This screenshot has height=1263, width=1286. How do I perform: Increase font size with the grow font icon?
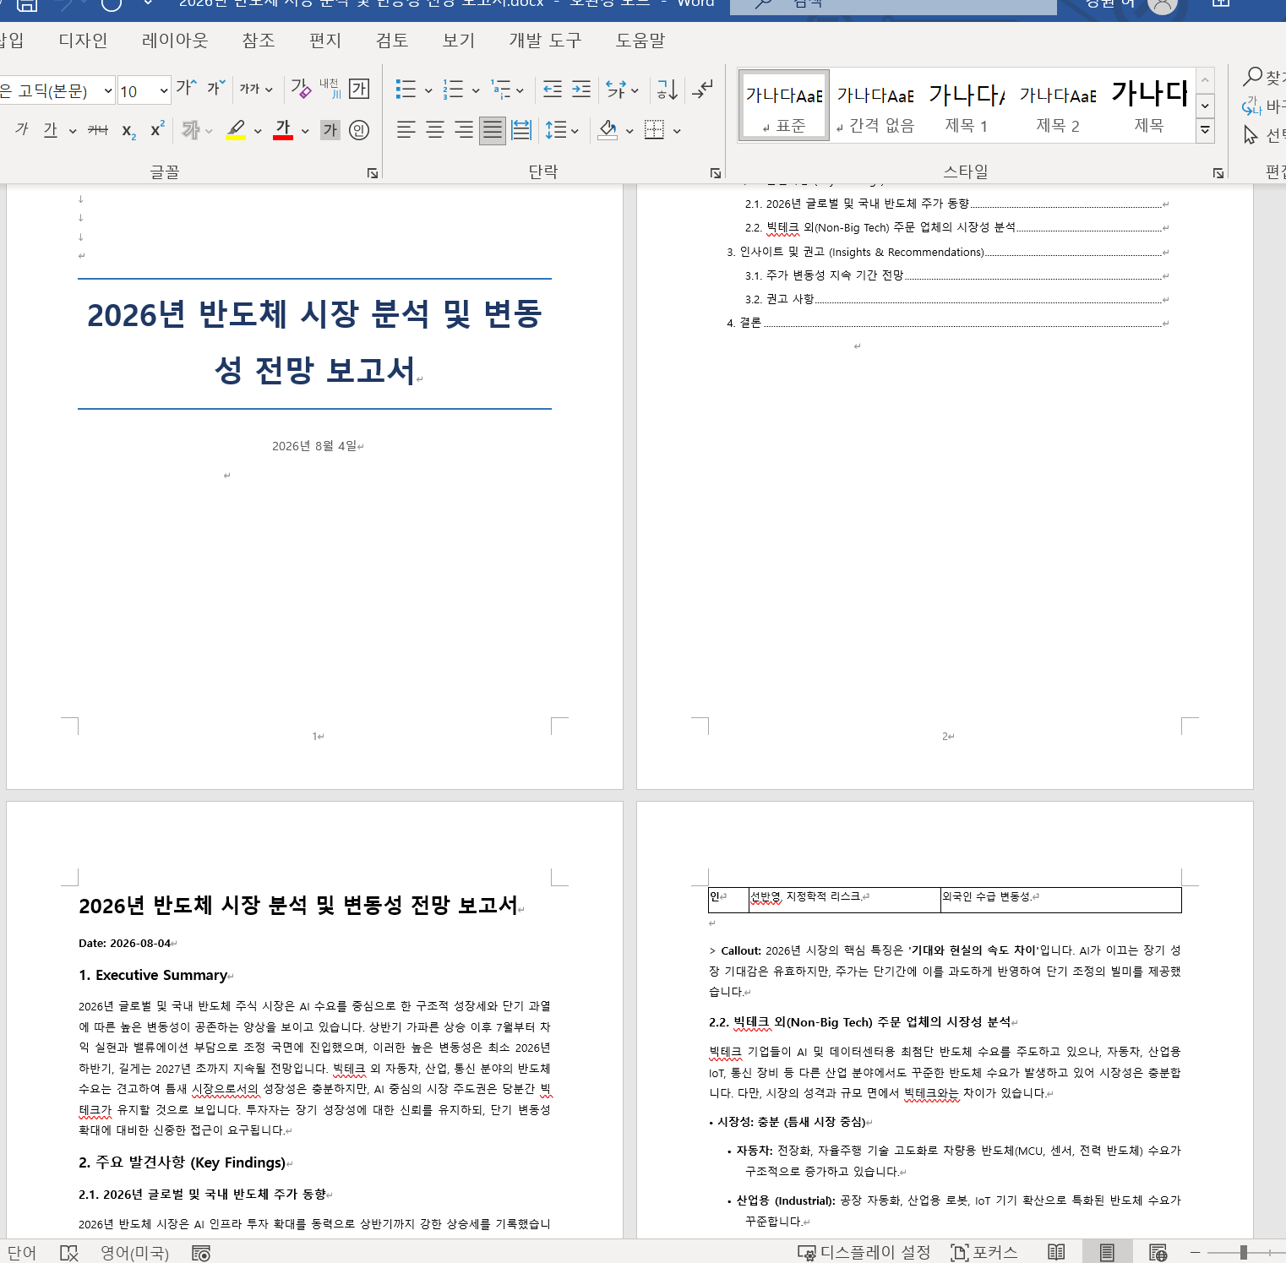click(x=186, y=89)
